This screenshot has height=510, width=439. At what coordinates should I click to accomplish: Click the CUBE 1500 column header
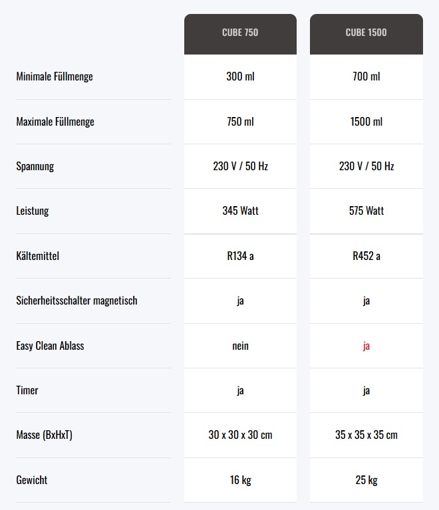(x=366, y=34)
